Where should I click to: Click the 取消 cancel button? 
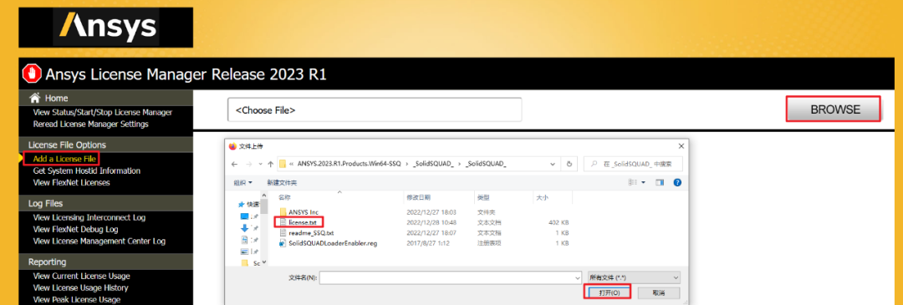click(x=659, y=292)
